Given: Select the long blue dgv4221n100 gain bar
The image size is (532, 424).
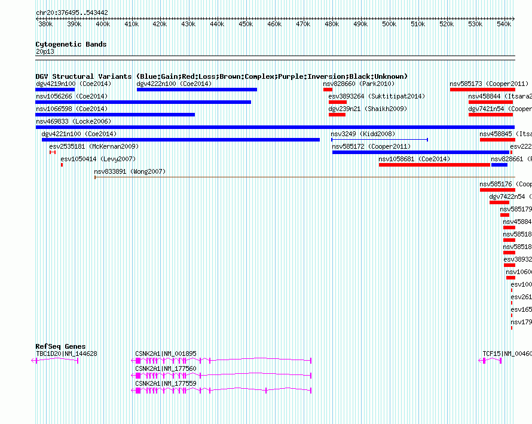Looking at the screenshot, I should tap(181, 140).
